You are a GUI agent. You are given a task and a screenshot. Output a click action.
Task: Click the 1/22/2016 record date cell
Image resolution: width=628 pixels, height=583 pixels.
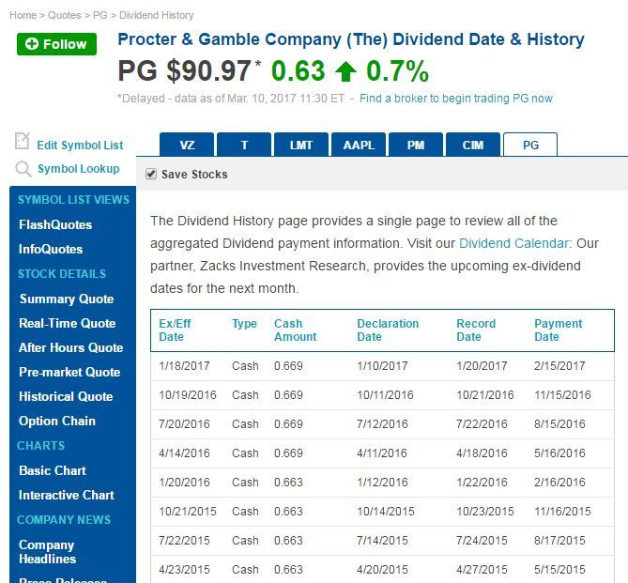pos(482,482)
